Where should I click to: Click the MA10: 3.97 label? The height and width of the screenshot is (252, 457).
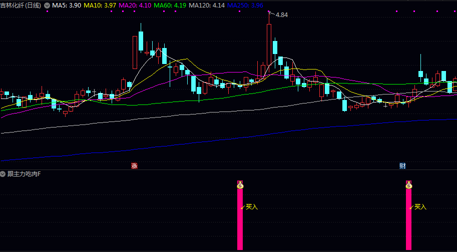[x=100, y=5]
